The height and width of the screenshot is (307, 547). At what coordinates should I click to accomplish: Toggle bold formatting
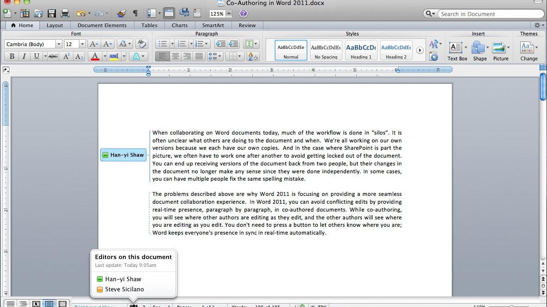coord(12,56)
